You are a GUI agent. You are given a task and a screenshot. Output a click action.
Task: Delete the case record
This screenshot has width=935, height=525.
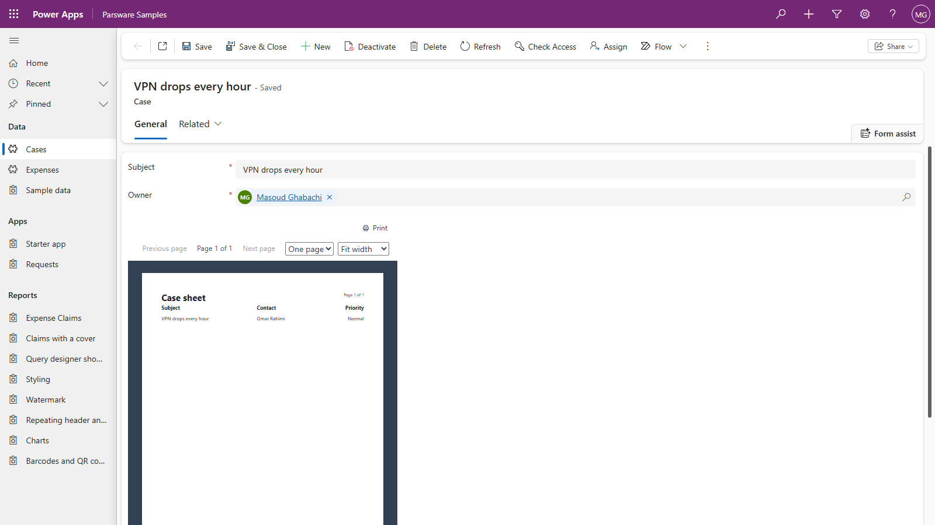click(x=428, y=46)
